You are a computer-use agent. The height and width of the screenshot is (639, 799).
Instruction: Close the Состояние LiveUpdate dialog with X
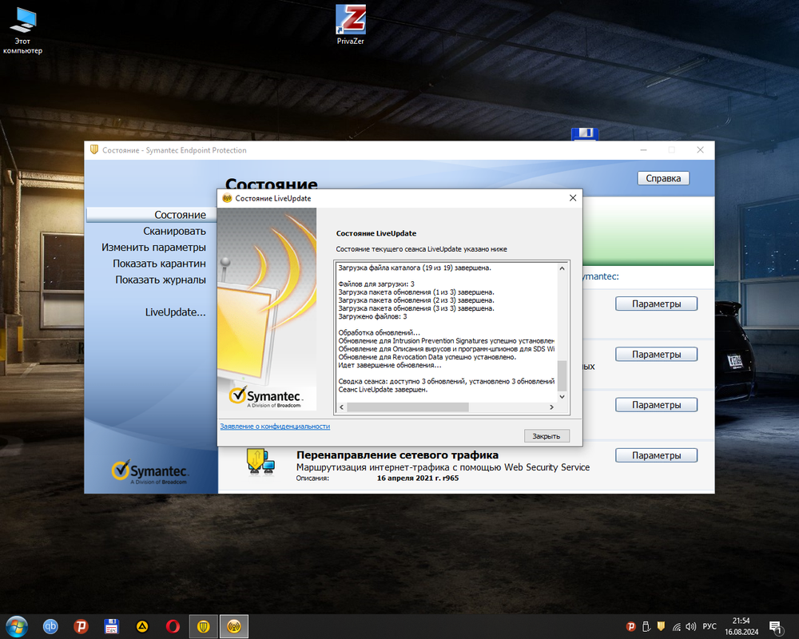click(x=573, y=198)
